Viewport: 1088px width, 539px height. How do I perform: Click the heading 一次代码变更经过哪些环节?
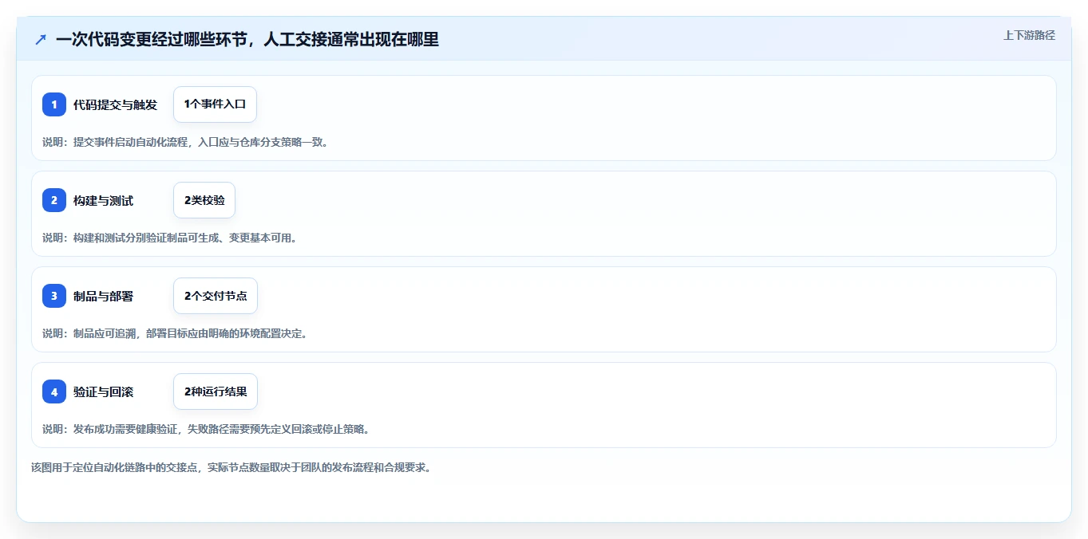coord(247,39)
